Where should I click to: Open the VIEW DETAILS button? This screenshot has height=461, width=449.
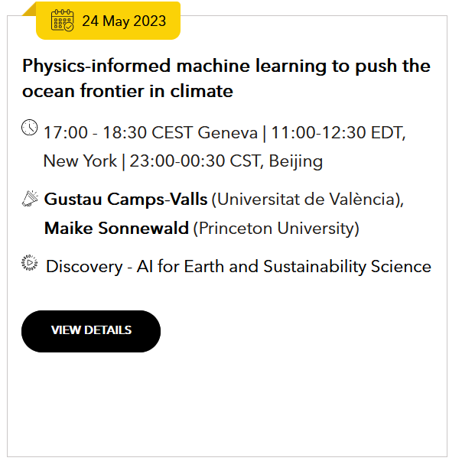tap(91, 331)
